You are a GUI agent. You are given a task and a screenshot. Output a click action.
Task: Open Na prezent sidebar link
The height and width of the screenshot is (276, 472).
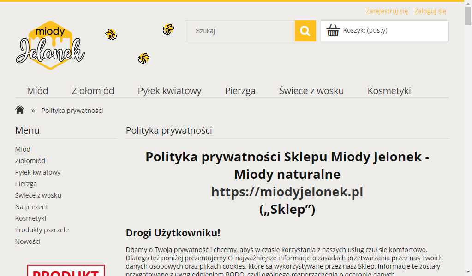point(32,207)
